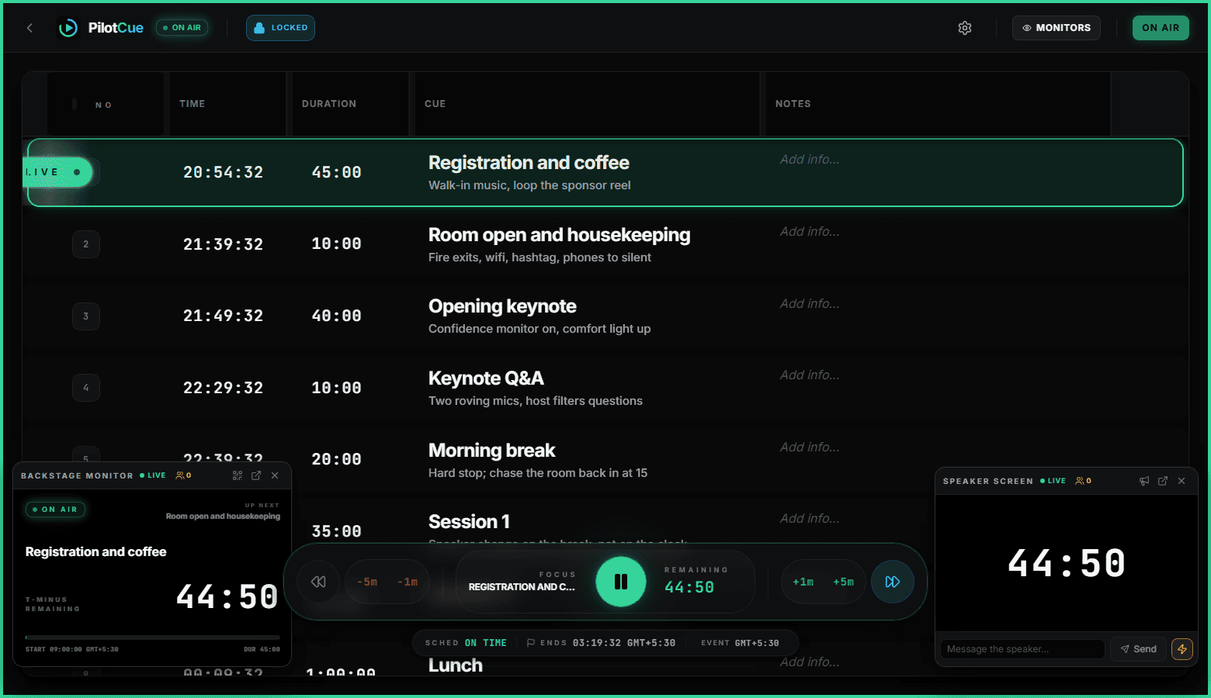Image resolution: width=1211 pixels, height=698 pixels.
Task: Click the TIME column header
Action: (192, 104)
